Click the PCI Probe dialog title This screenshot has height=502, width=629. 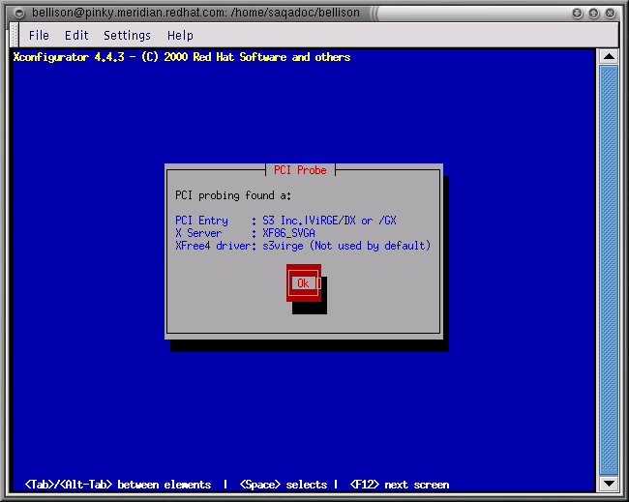pos(300,170)
